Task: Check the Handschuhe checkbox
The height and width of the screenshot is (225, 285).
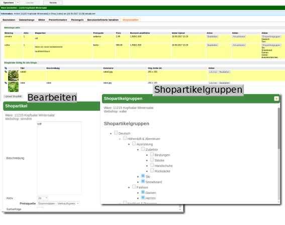Action: point(152,165)
